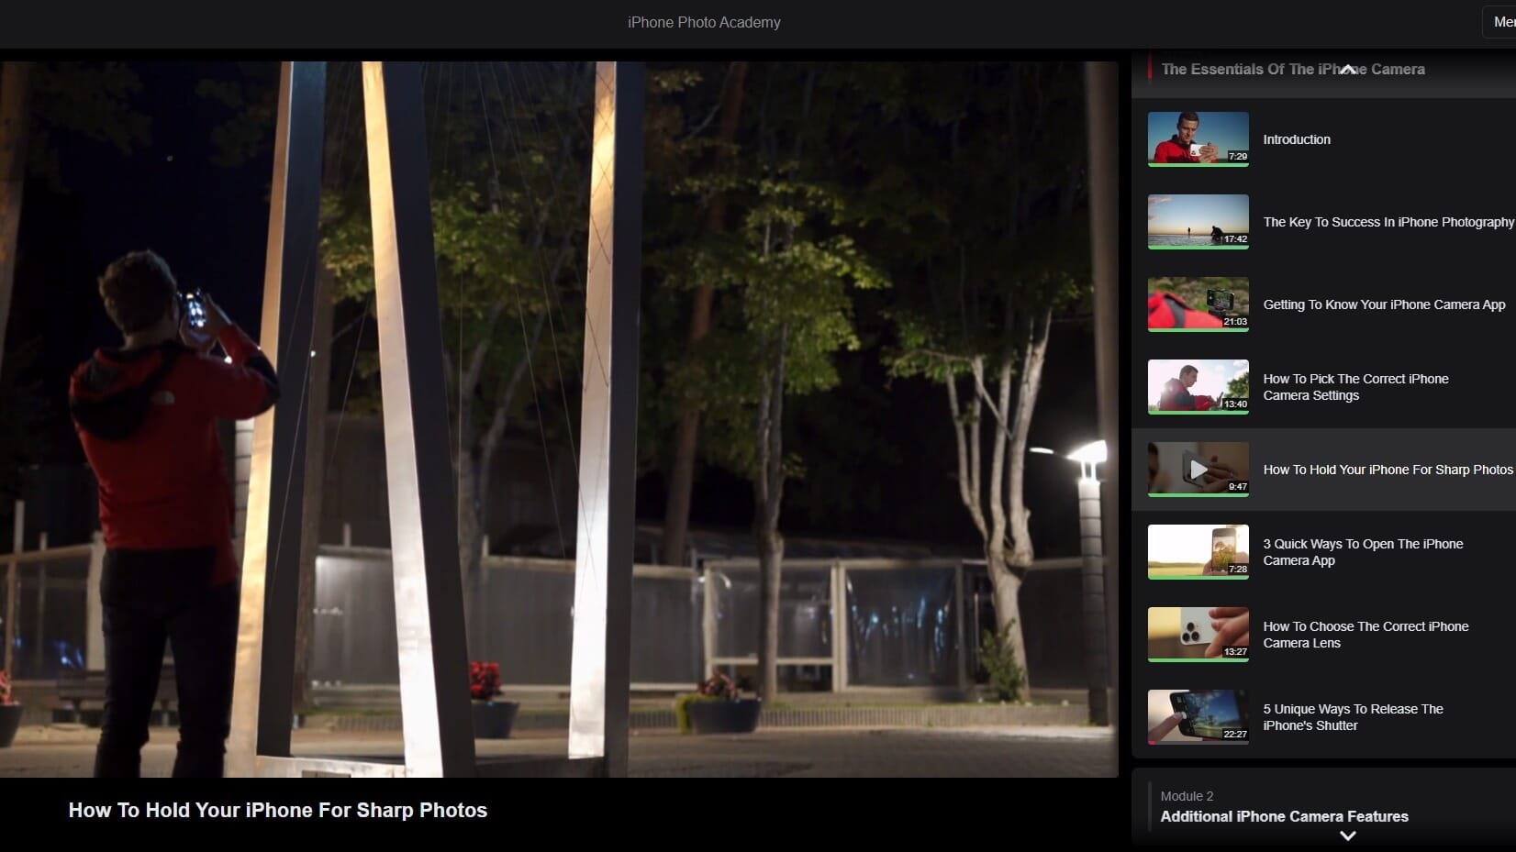Image resolution: width=1516 pixels, height=852 pixels.
Task: Click the sunset thumbnail for the Key To Success lesson
Action: (1198, 222)
